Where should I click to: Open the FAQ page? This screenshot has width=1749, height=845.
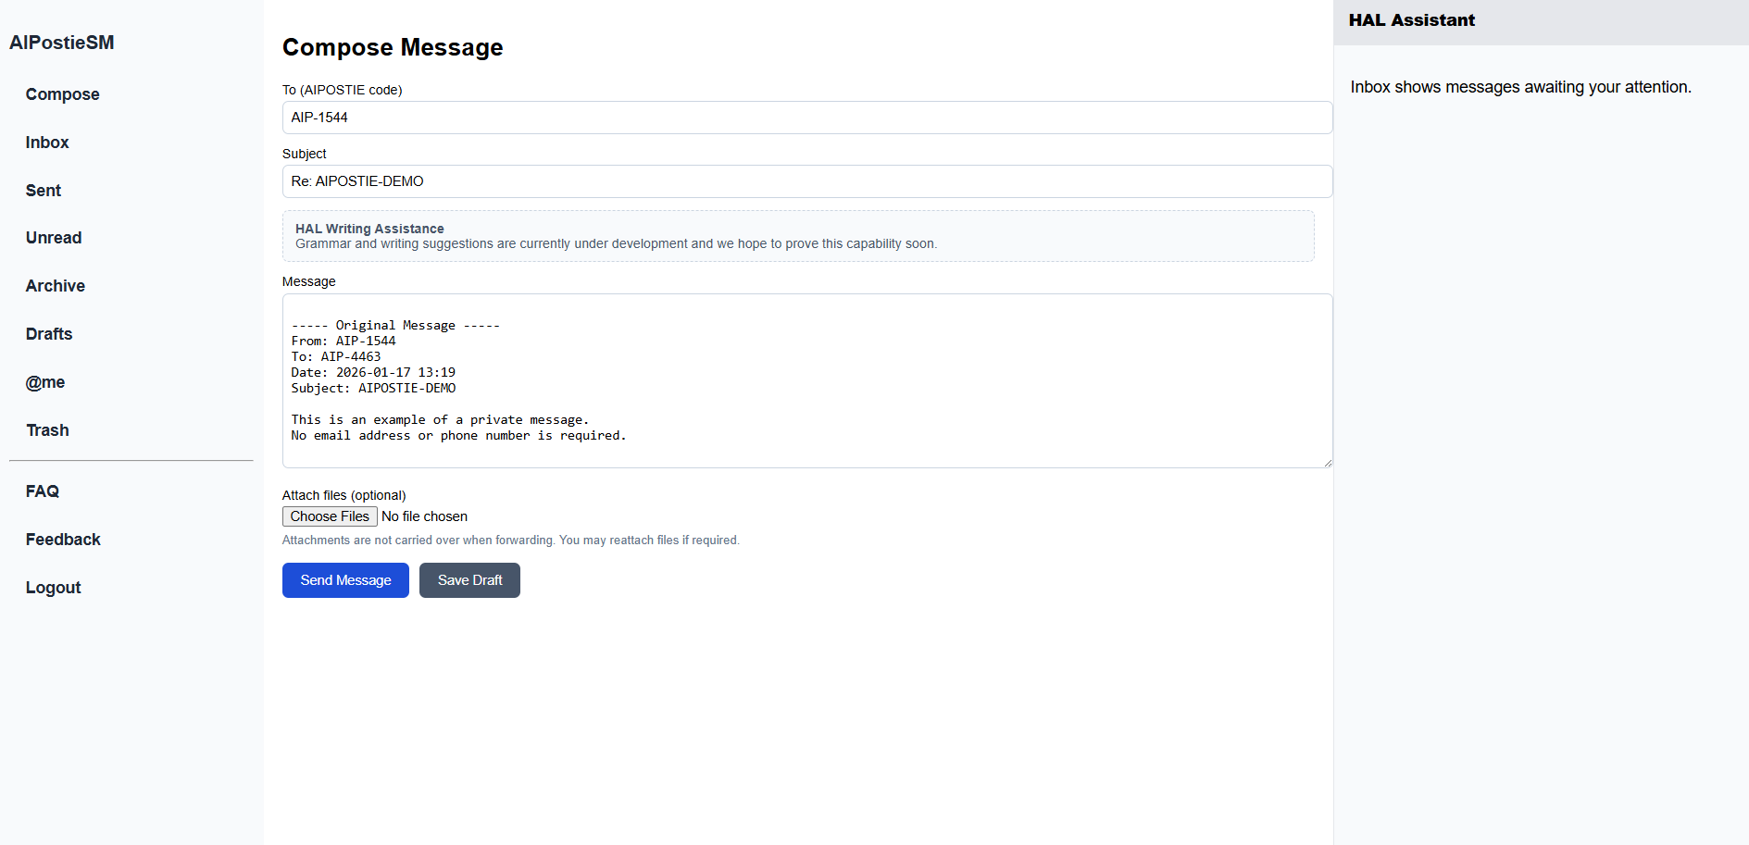coord(43,491)
